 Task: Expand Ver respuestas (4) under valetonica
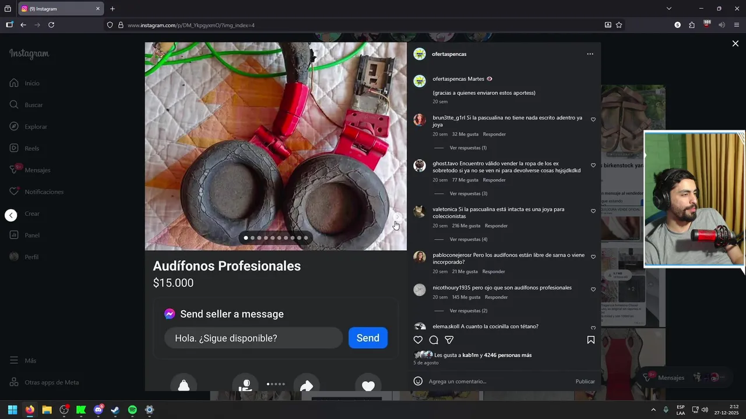point(468,239)
